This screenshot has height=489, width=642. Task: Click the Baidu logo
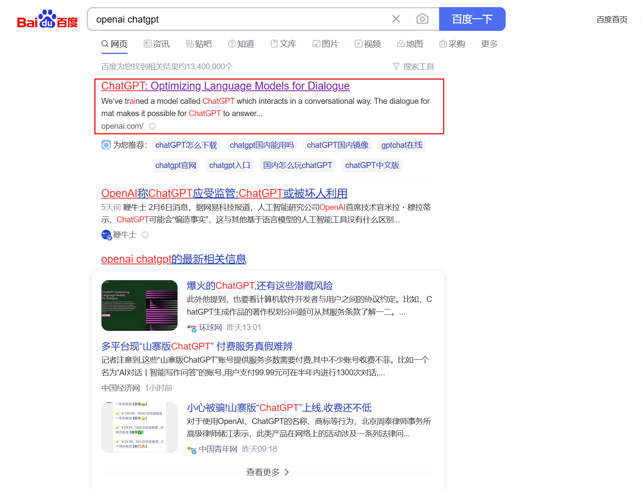point(47,19)
